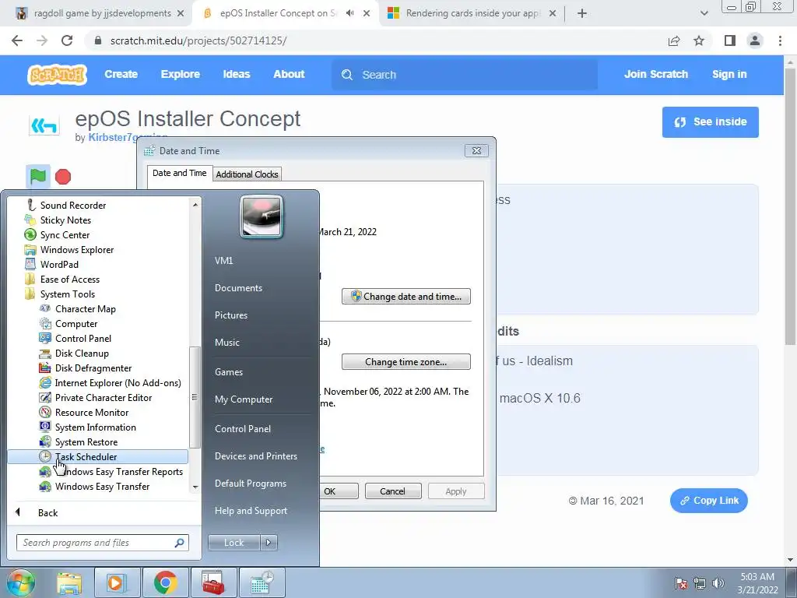797x598 pixels.
Task: Open My Computer from Start menu
Action: [x=244, y=399]
